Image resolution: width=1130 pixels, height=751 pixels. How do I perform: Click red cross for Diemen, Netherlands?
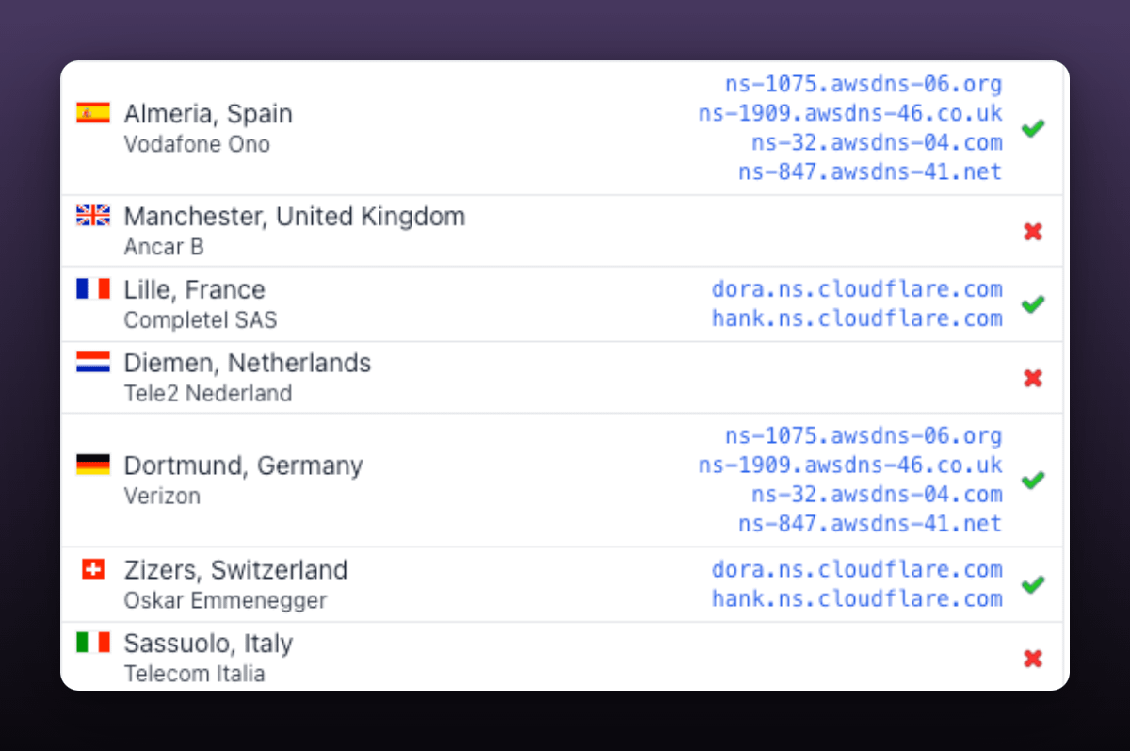[x=1033, y=378]
